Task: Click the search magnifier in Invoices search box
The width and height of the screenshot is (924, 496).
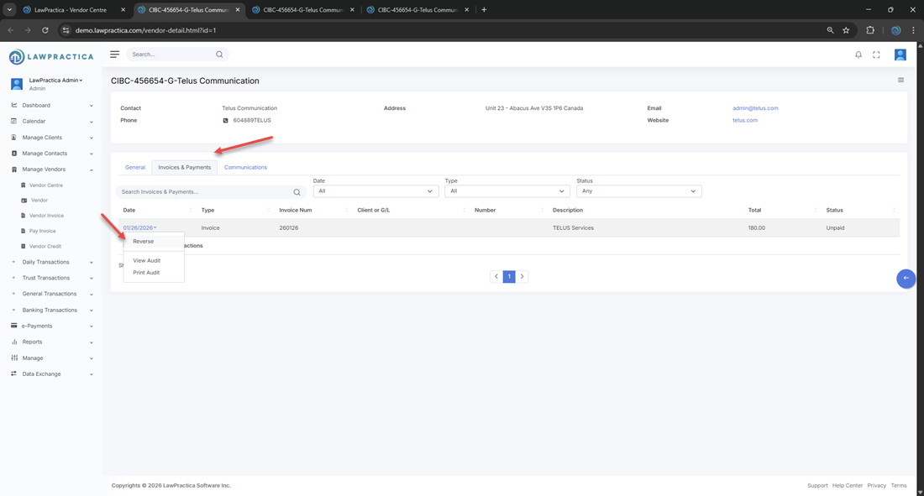Action: pos(297,192)
